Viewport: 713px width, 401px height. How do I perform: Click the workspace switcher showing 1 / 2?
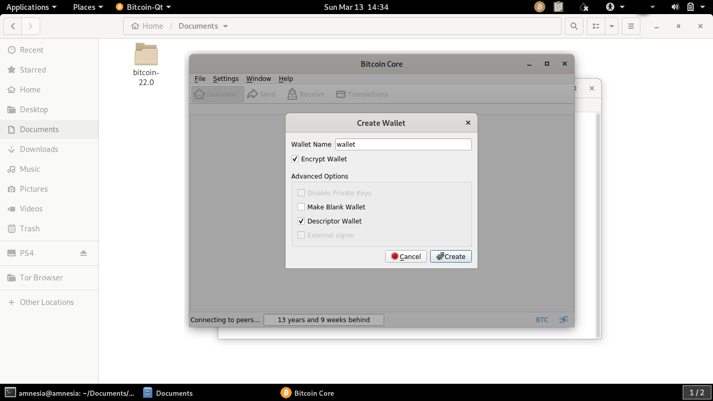[697, 393]
